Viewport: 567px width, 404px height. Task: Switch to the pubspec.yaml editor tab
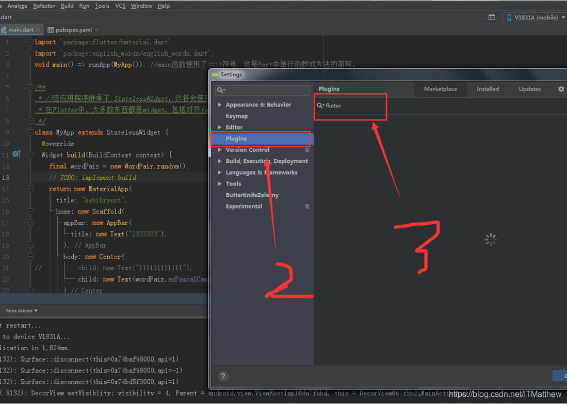click(x=73, y=29)
